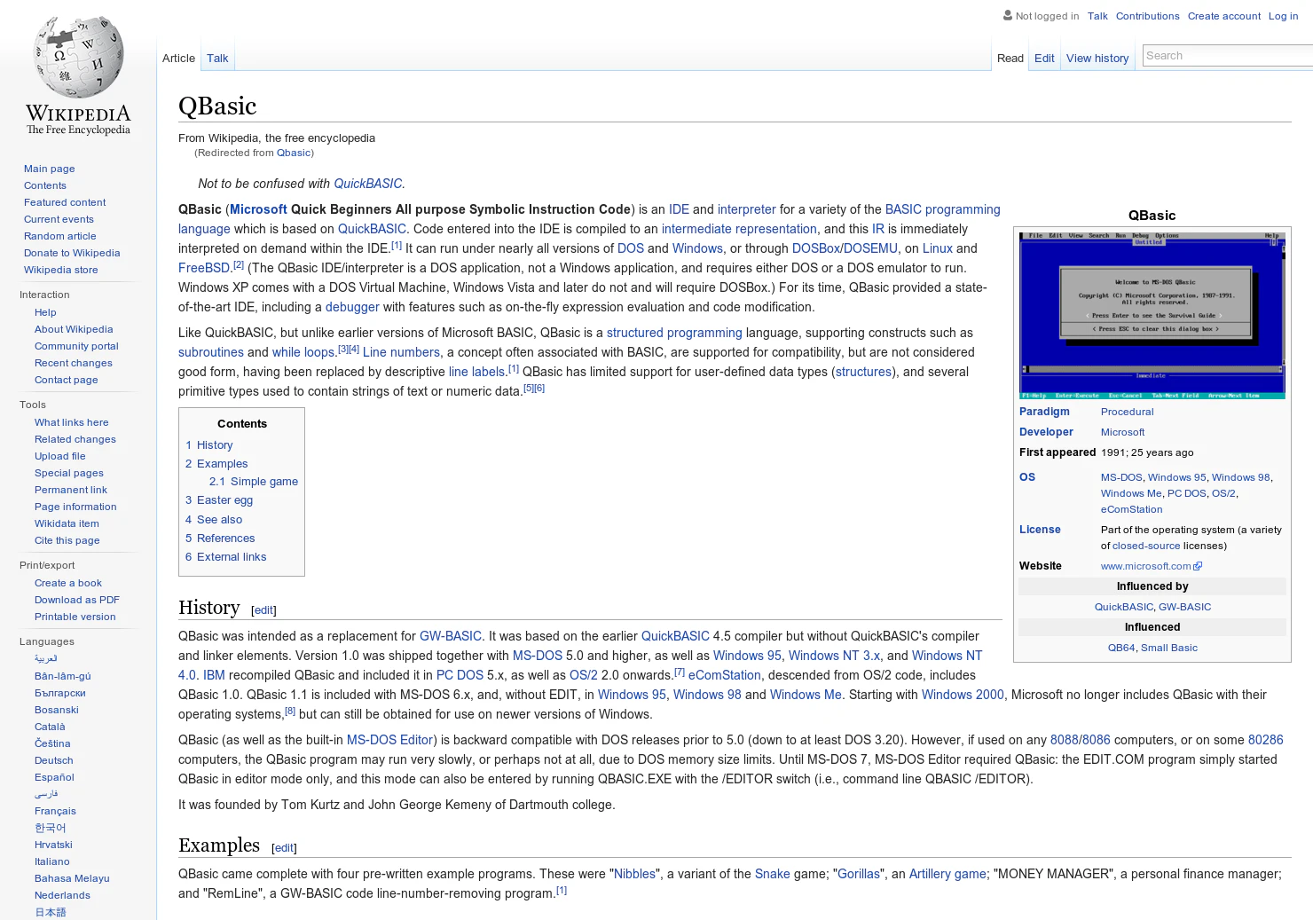
Task: Click Upload file
Action: pyautogui.click(x=59, y=456)
